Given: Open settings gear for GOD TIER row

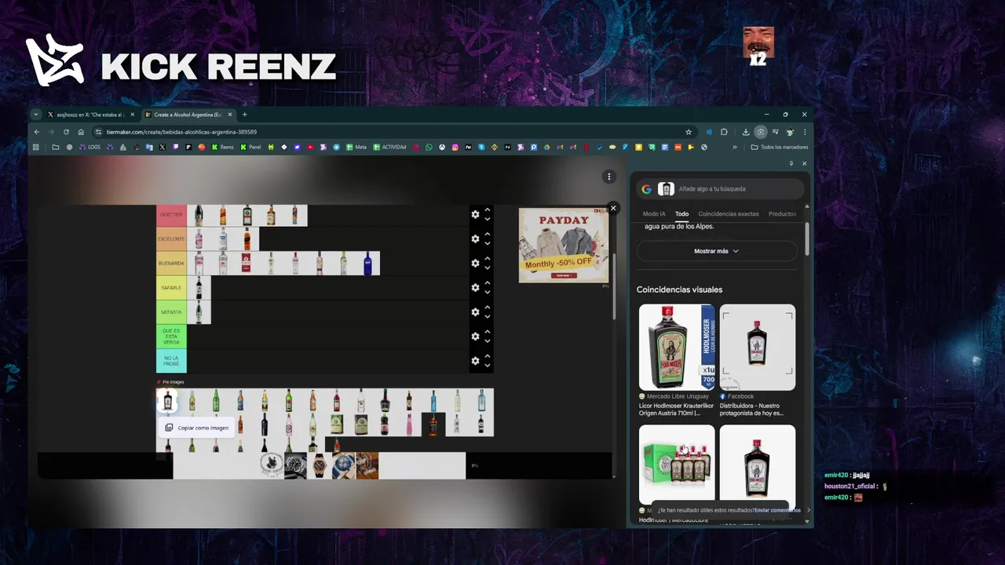Looking at the screenshot, I should (475, 214).
